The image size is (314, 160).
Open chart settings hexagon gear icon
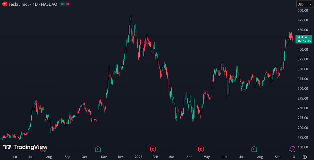coord(305,157)
